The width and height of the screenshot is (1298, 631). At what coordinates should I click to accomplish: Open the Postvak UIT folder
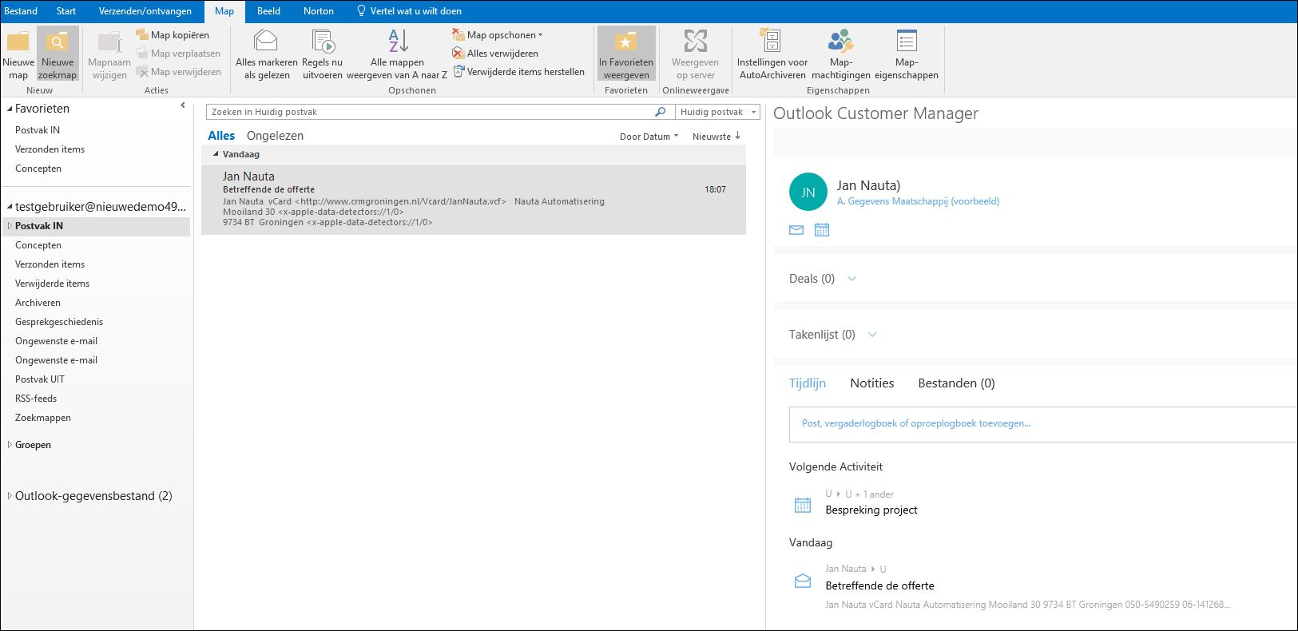[x=40, y=379]
